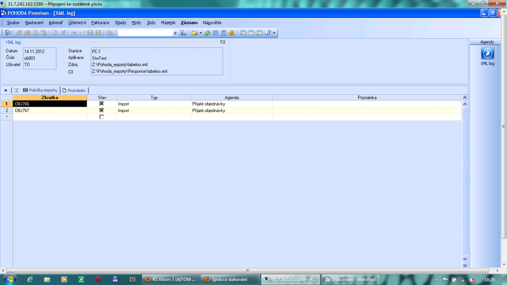Click the XML log agenda icon
The width and height of the screenshot is (507, 285).
(x=487, y=53)
